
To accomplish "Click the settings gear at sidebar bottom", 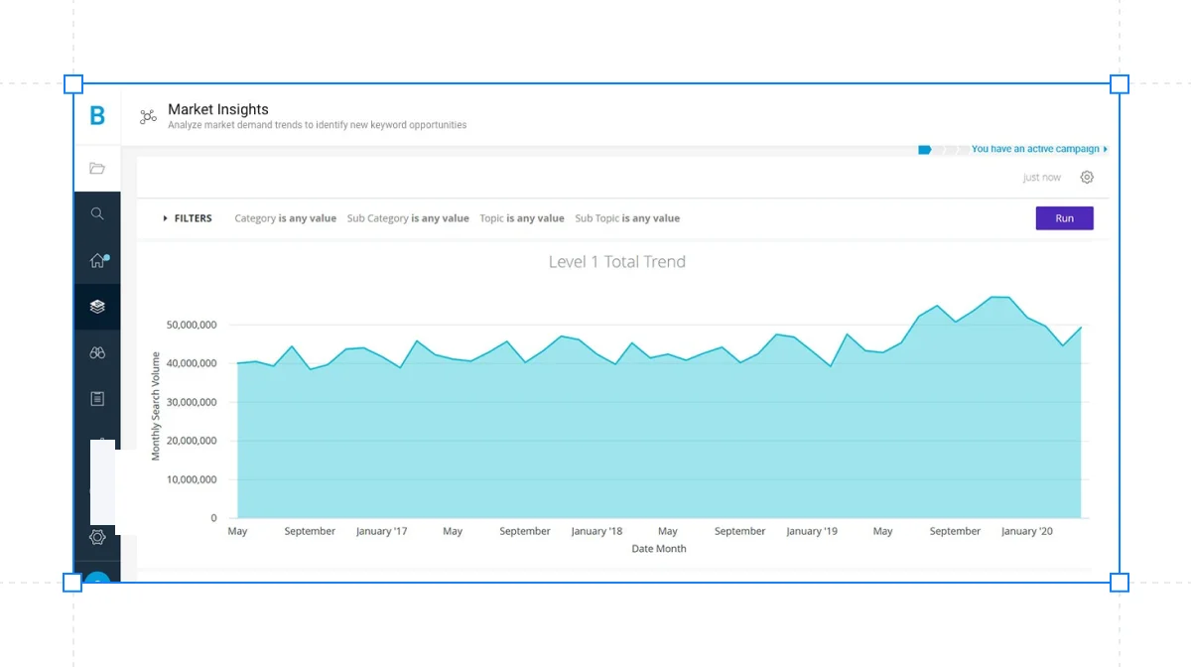I will pyautogui.click(x=97, y=537).
